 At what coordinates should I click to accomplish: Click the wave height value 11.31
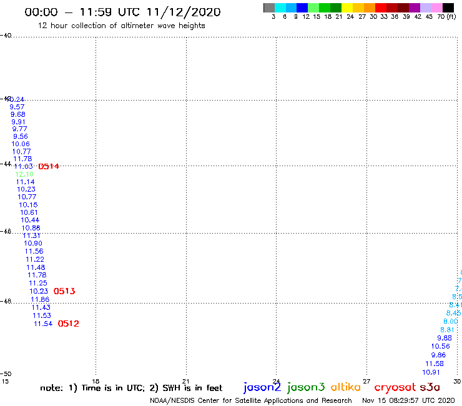31,235
